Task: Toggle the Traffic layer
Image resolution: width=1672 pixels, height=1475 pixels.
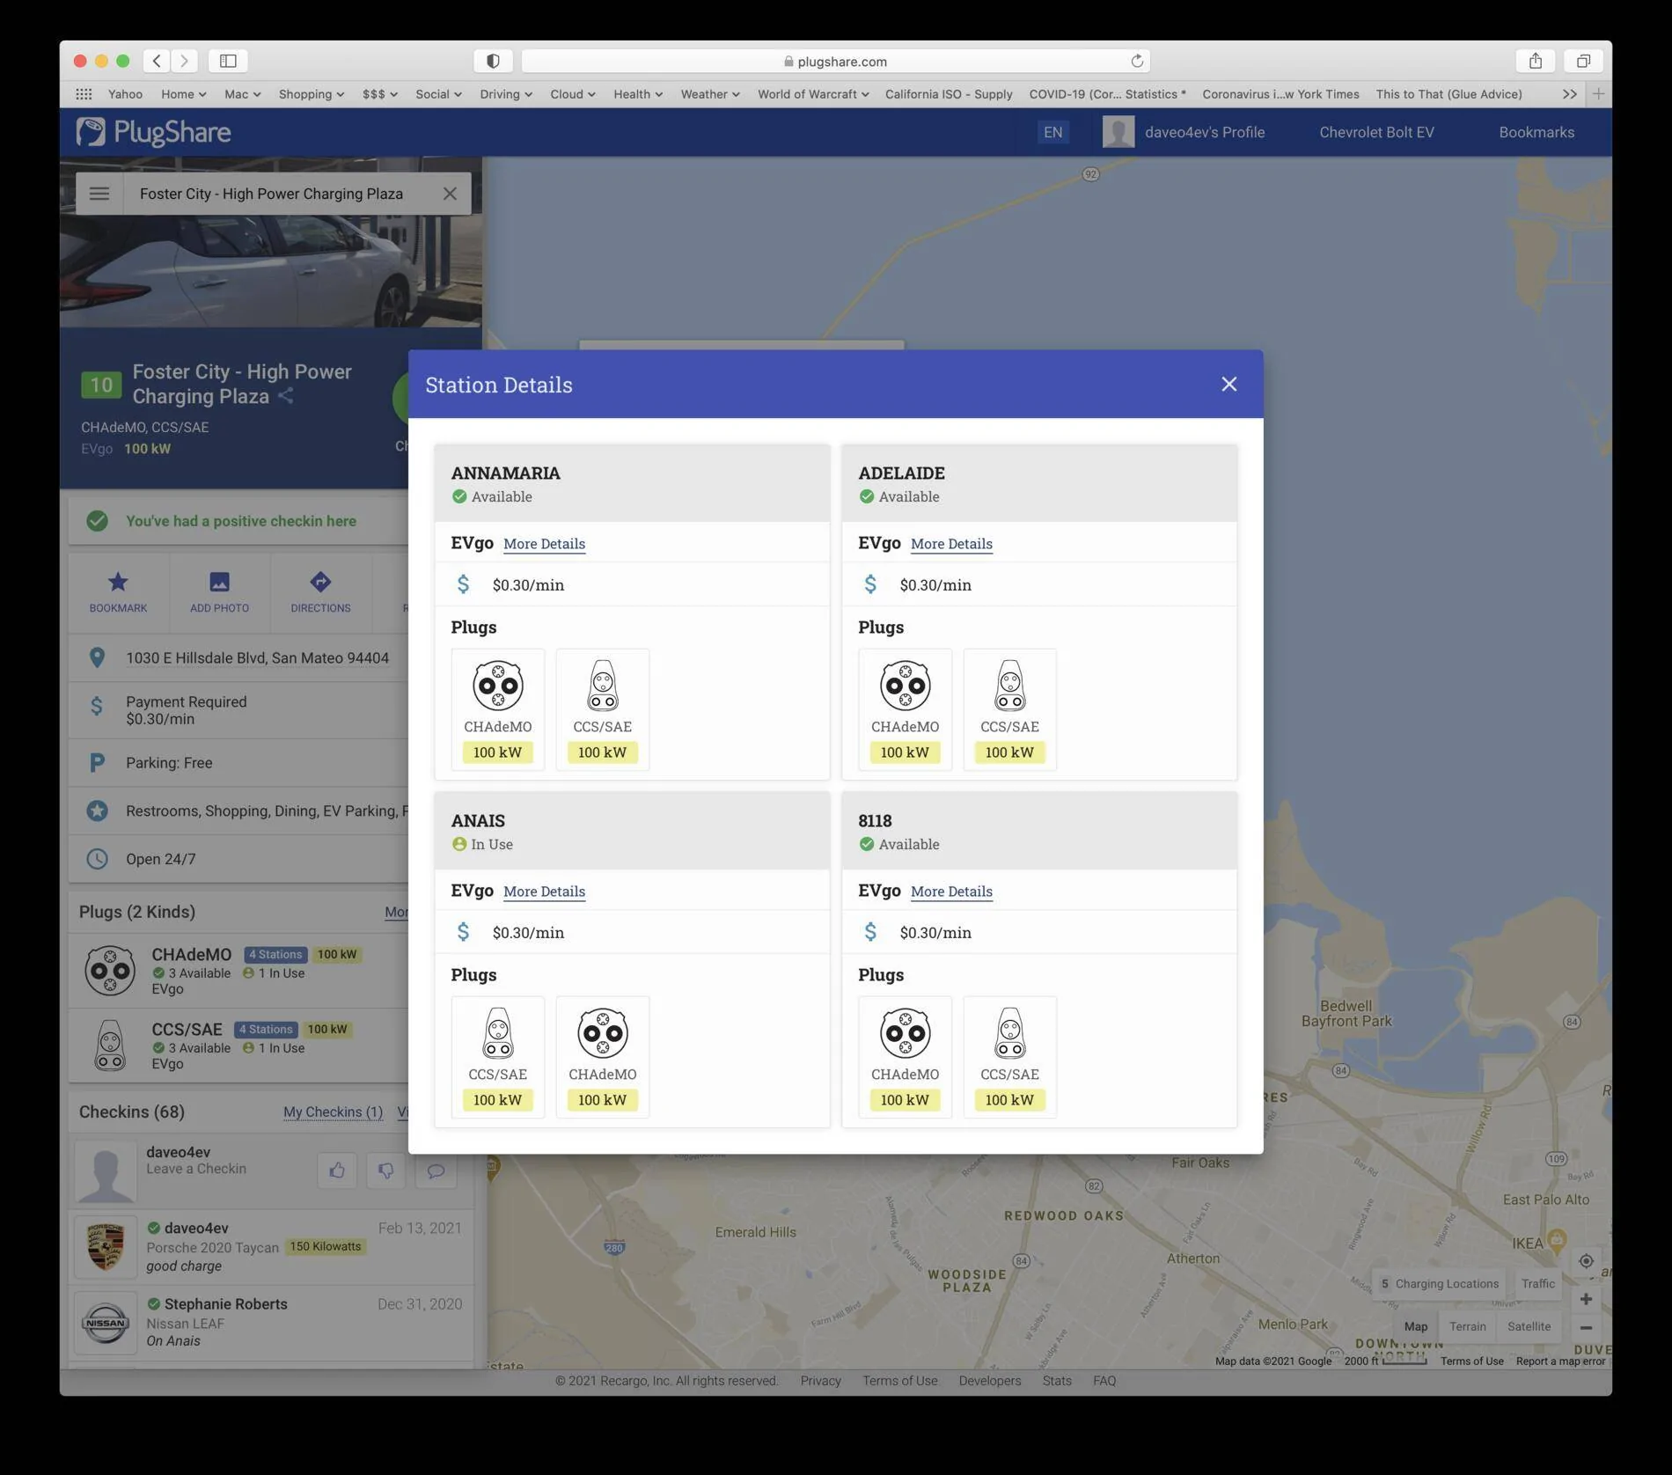Action: pyautogui.click(x=1537, y=1283)
